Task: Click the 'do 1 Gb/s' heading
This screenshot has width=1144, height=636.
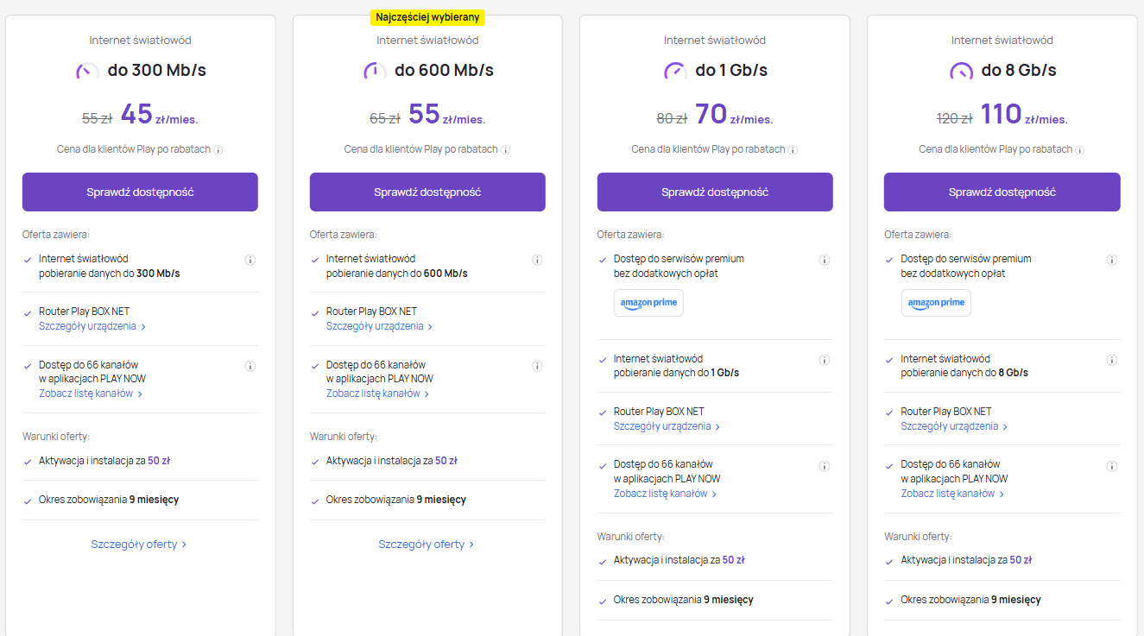Action: point(731,70)
